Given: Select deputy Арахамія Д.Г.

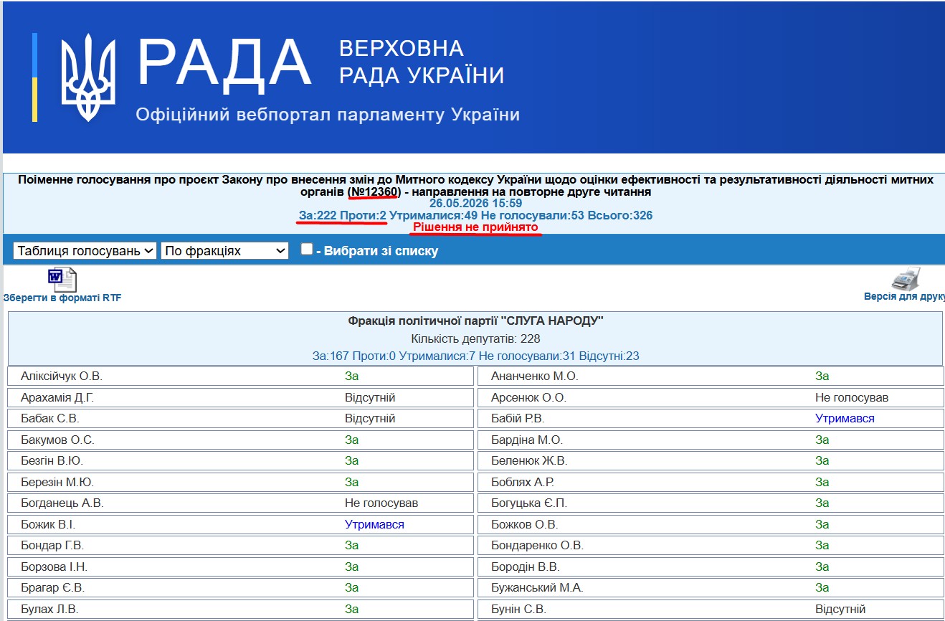Looking at the screenshot, I should [x=57, y=397].
